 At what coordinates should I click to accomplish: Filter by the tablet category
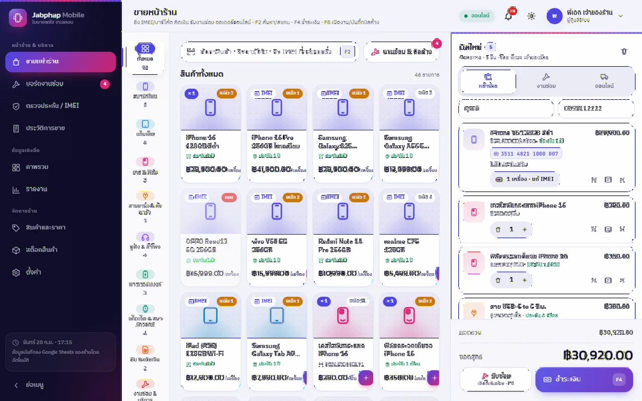145,131
